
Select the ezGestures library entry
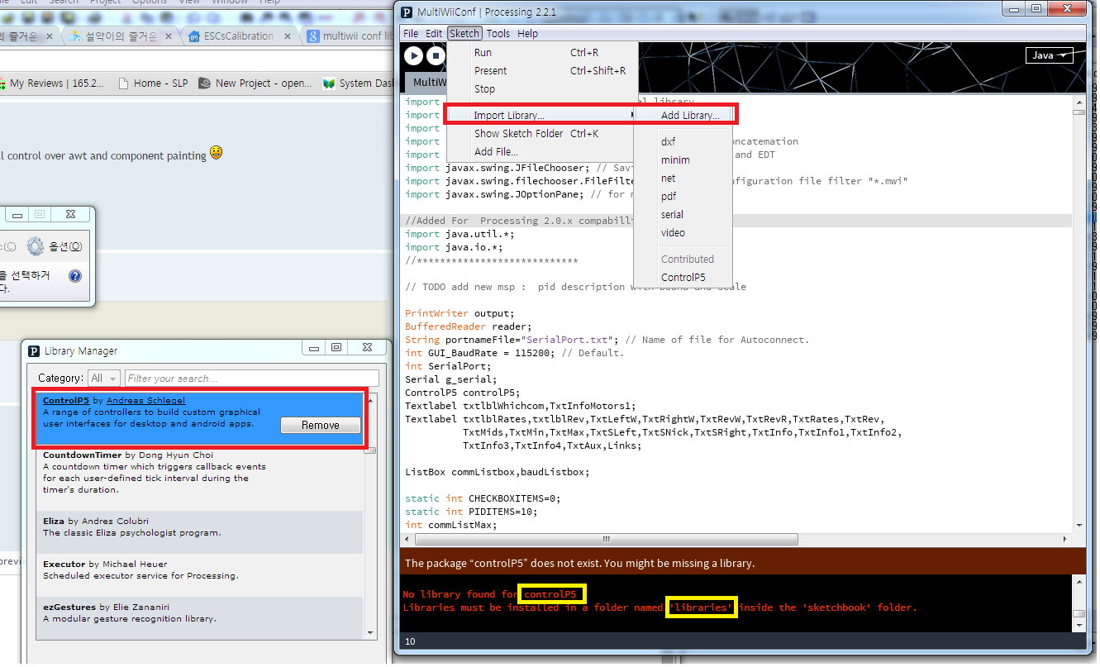tap(199, 618)
